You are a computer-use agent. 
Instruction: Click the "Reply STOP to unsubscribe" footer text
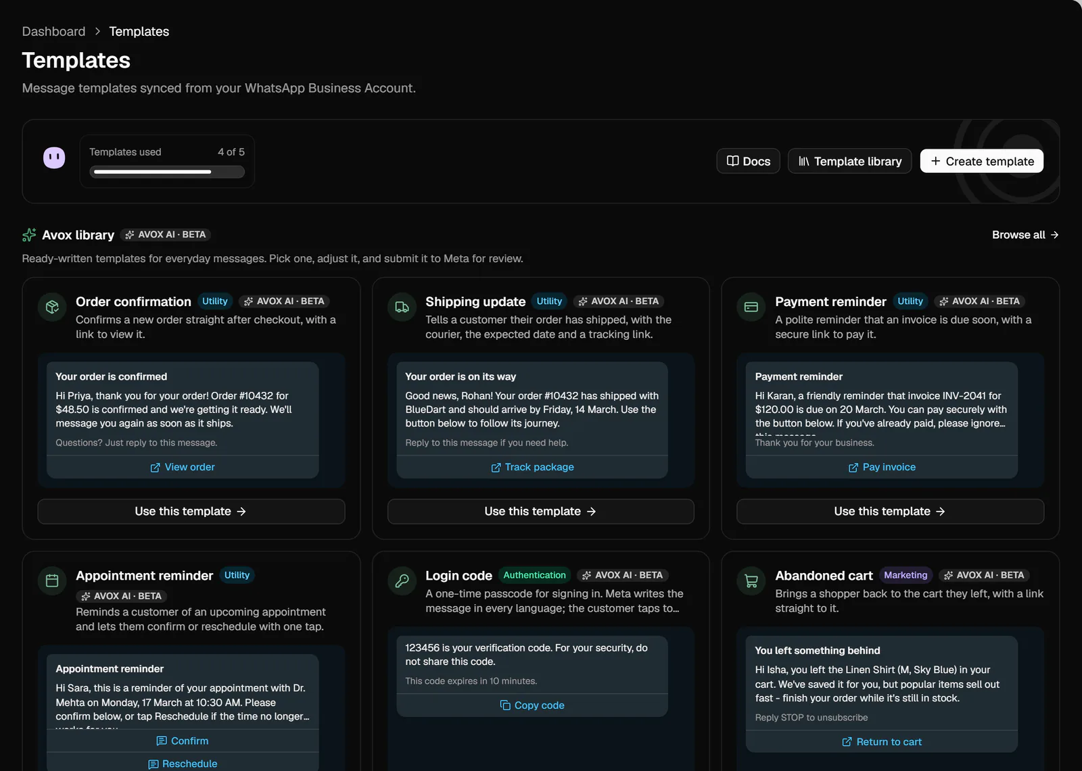811,718
